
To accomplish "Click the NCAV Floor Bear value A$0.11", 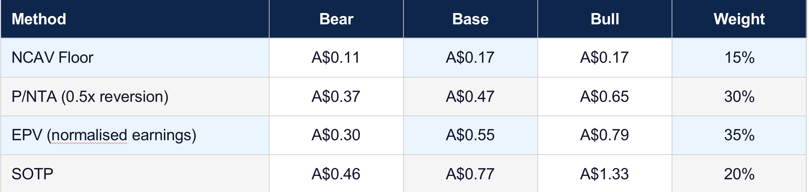I will (x=336, y=58).
